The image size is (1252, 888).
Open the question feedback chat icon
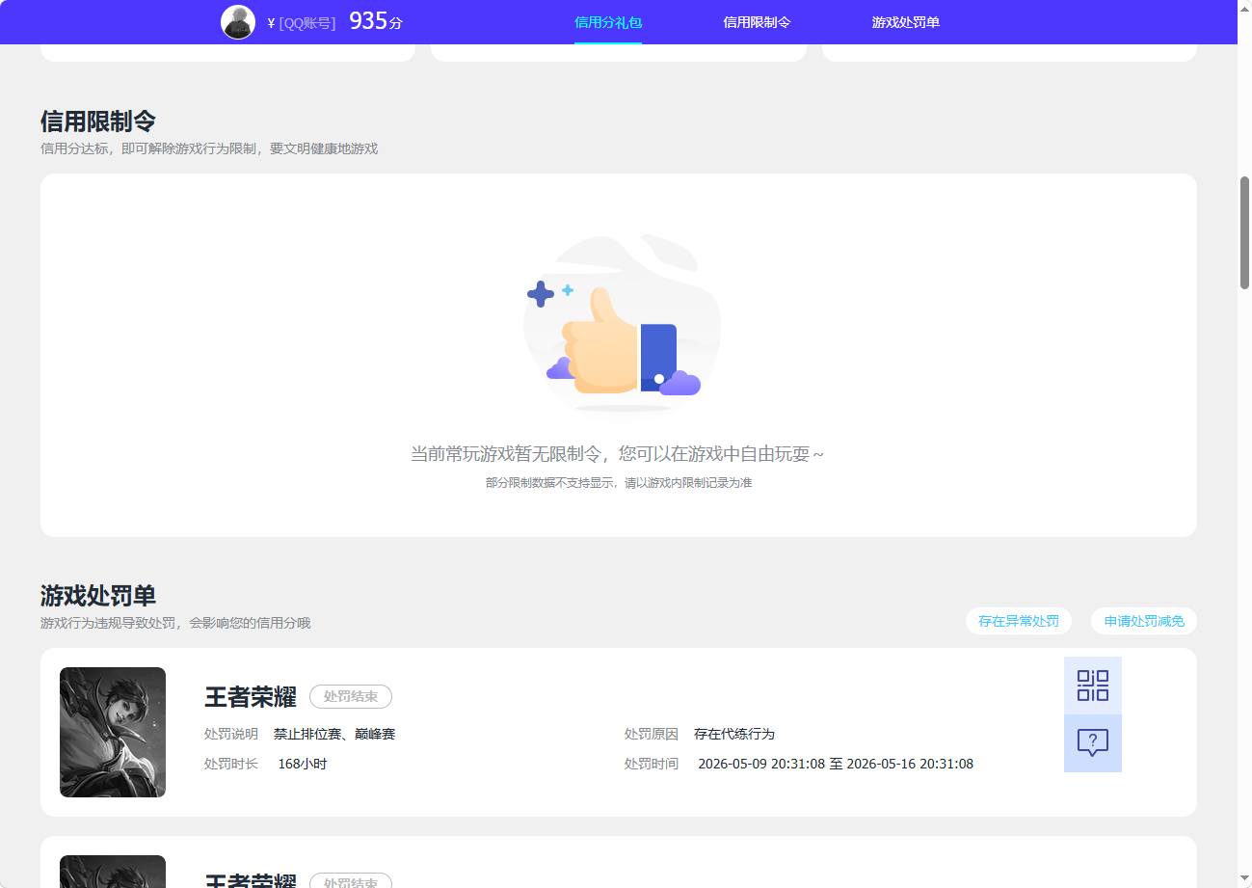(1092, 743)
